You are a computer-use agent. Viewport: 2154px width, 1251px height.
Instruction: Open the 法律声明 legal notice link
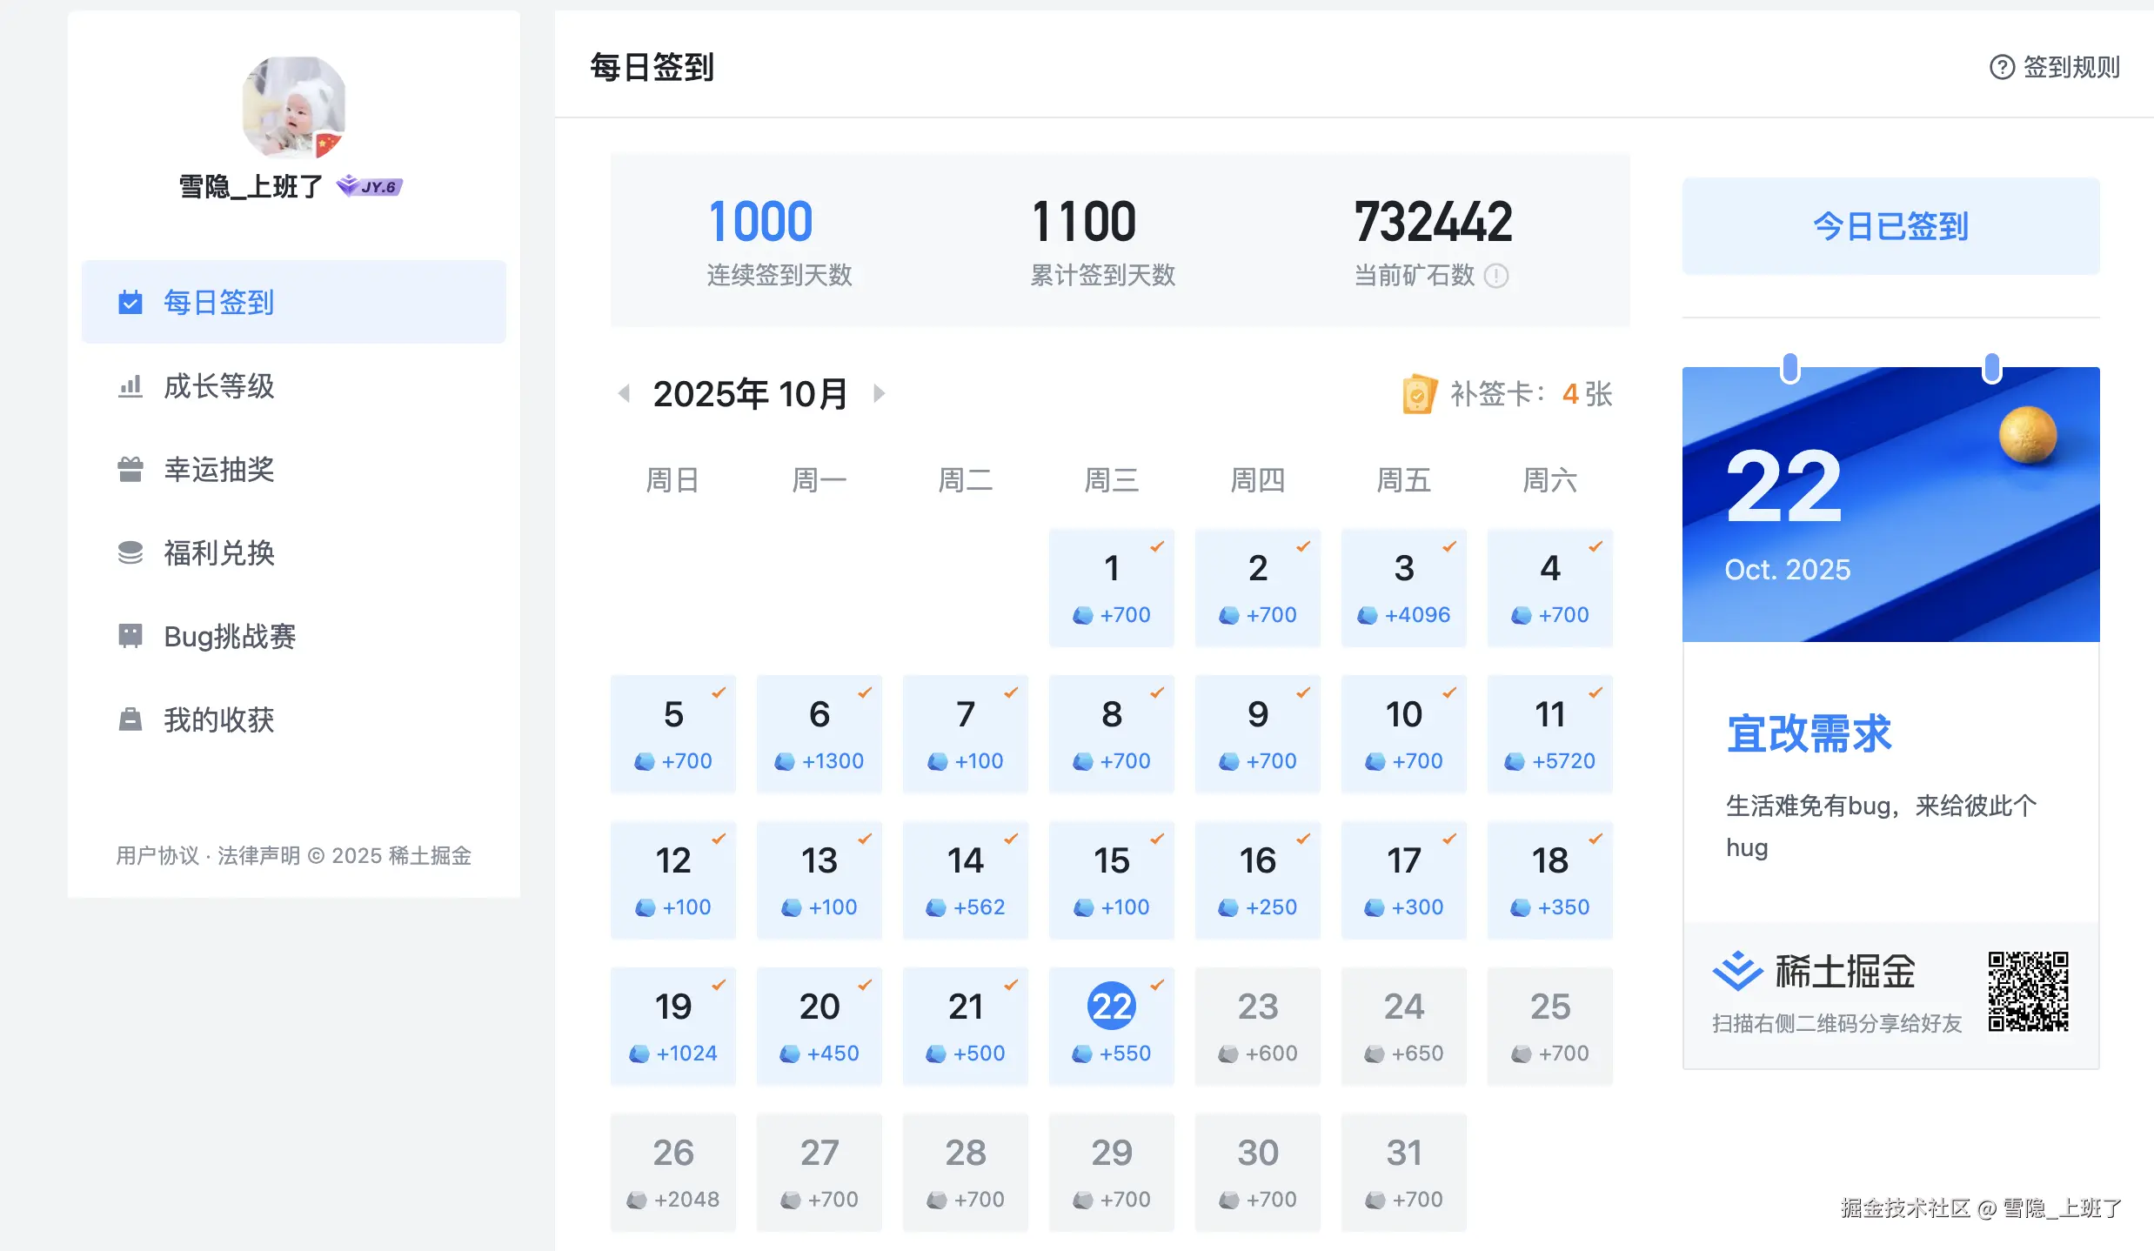259,856
